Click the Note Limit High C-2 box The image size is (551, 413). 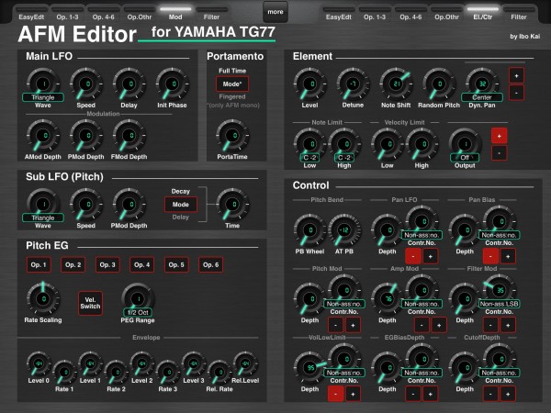pos(344,158)
